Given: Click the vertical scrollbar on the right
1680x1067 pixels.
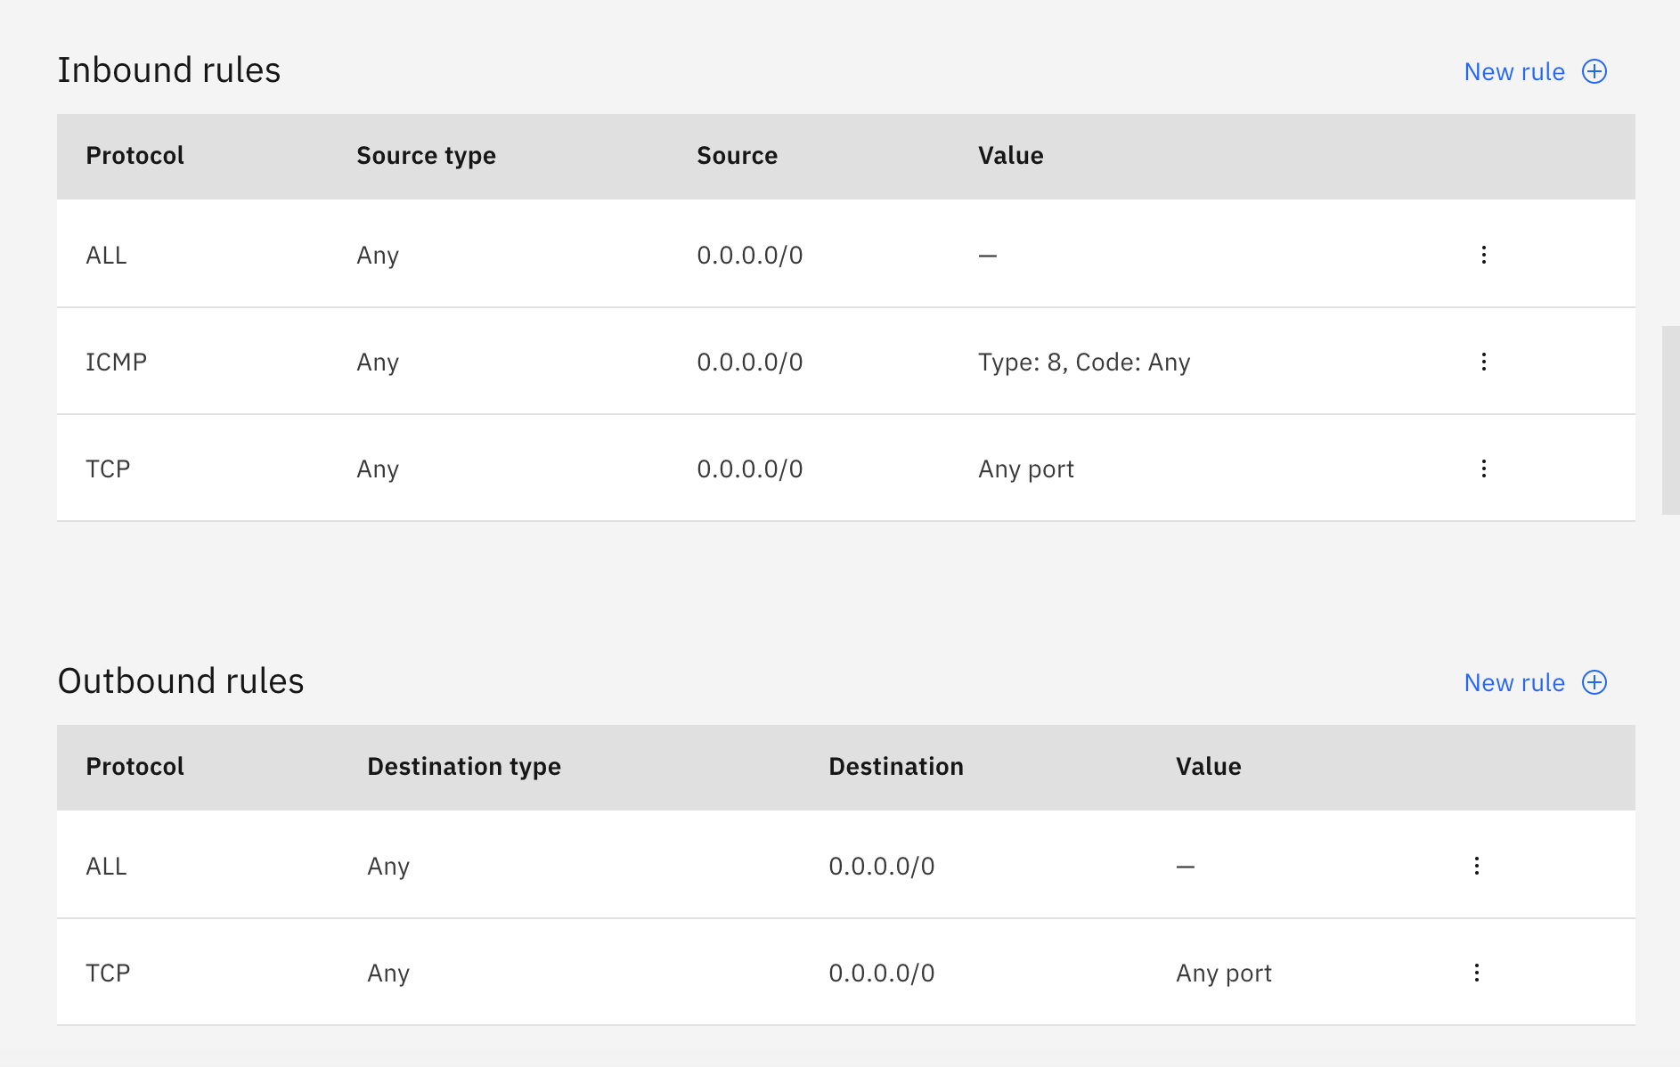Looking at the screenshot, I should 1668,419.
